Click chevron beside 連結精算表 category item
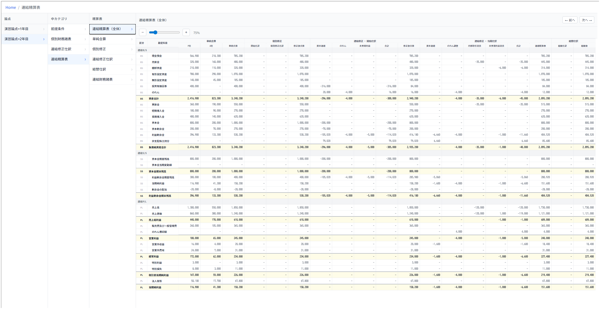Image resolution: width=600 pixels, height=309 pixels. click(85, 59)
